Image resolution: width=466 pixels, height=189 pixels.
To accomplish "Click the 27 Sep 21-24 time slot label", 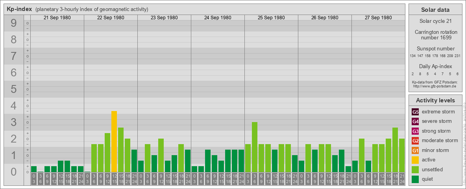I will point(402,179).
